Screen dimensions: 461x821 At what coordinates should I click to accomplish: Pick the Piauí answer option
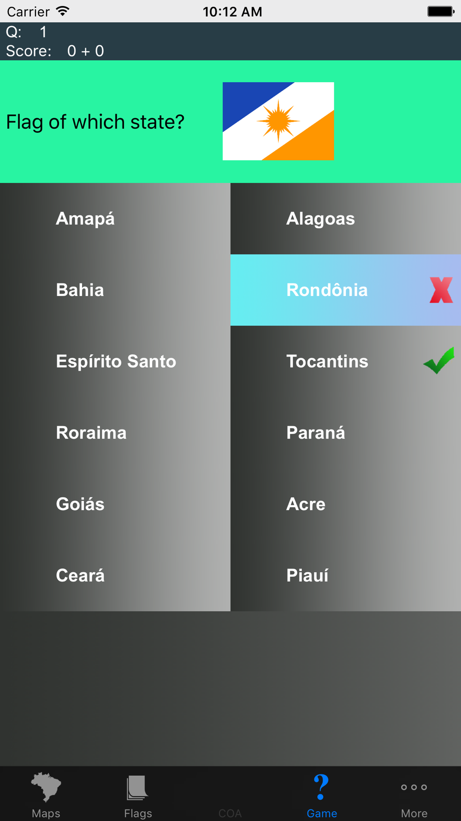[x=346, y=575]
